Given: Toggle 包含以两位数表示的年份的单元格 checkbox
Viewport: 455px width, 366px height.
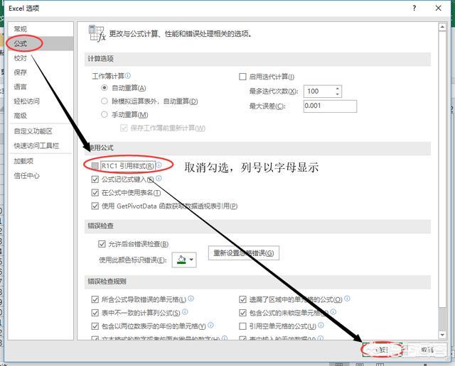Looking at the screenshot, I should click(95, 326).
